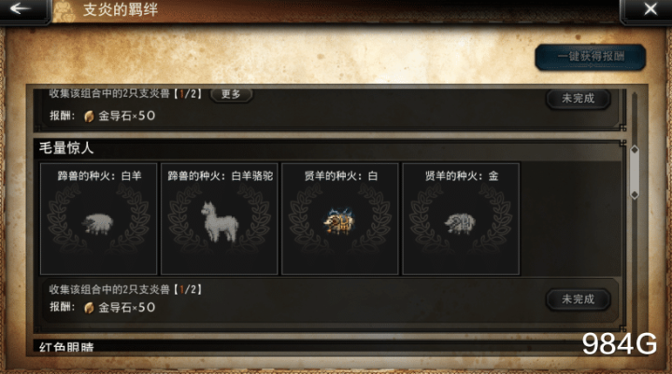Close the 支炎的羁绊 screen with X
672x374 pixels.
[651, 9]
